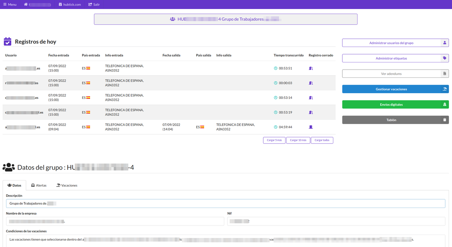Viewport: 452px width, 247px height.
Task: Click the clock icon next to 04:59:44
Action: coord(276,127)
